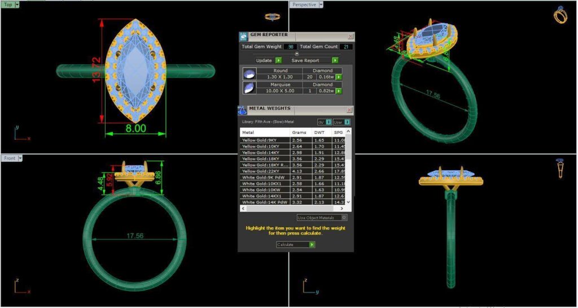Open the Top viewport dropdown arrow
The width and height of the screenshot is (578, 308).
(17, 5)
